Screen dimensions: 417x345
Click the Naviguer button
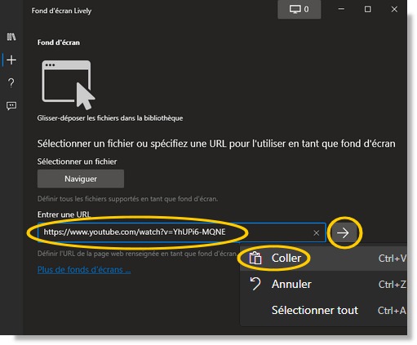coord(81,179)
